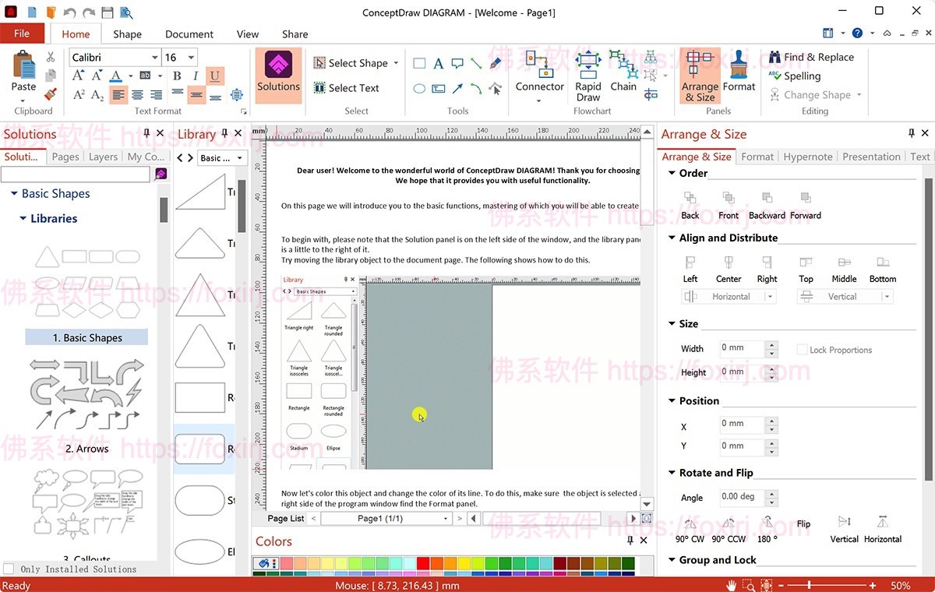Toggle bold text formatting
Image resolution: width=935 pixels, height=592 pixels.
[175, 76]
